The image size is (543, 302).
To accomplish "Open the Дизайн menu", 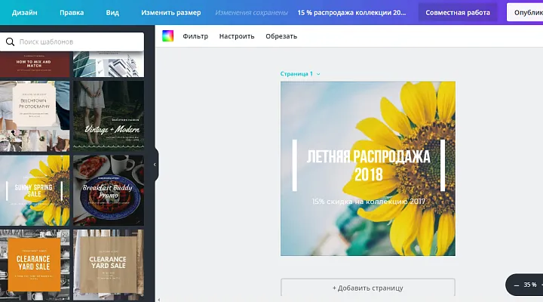I will [x=24, y=13].
